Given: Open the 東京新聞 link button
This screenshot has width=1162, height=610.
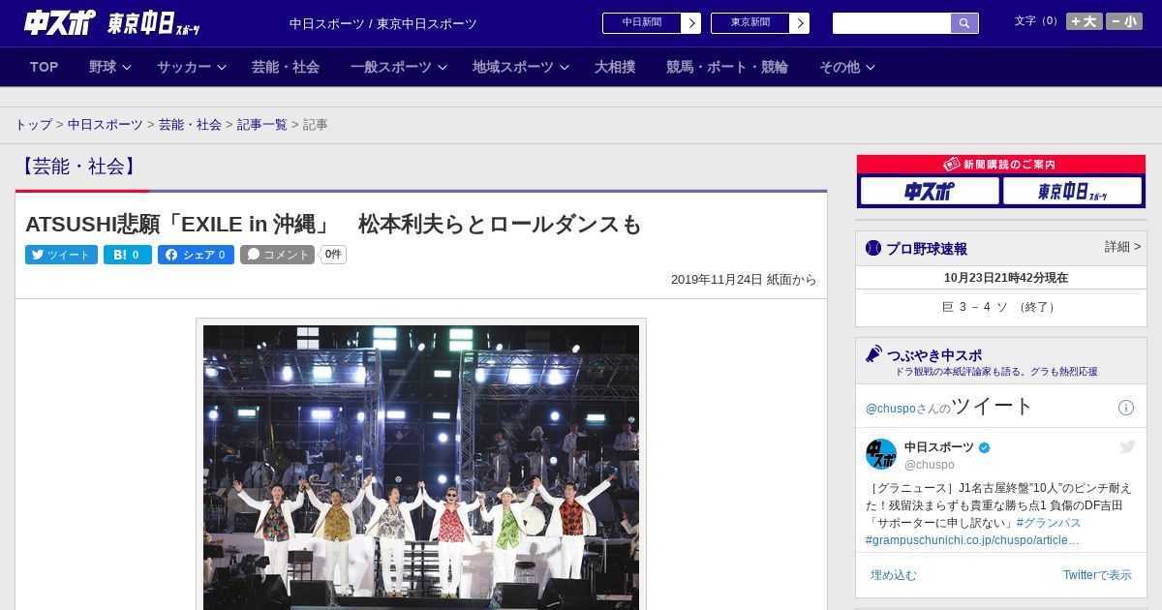Looking at the screenshot, I should tap(750, 23).
